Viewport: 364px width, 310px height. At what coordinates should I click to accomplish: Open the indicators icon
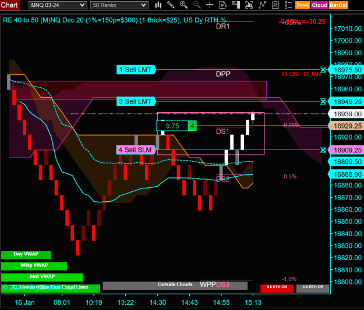(x=262, y=5)
